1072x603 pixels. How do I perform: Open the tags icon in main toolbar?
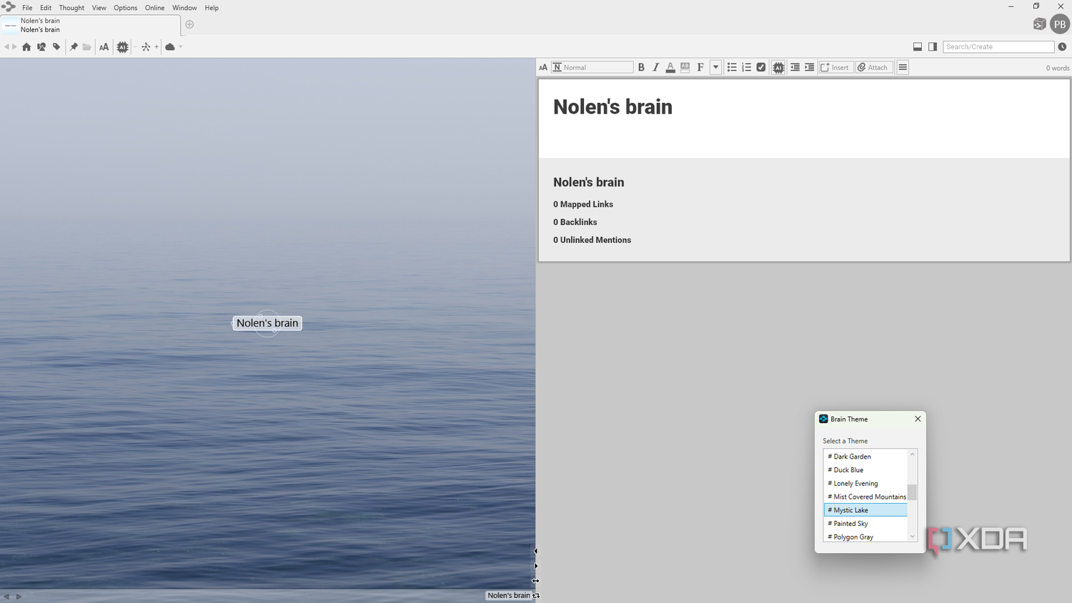tap(56, 47)
